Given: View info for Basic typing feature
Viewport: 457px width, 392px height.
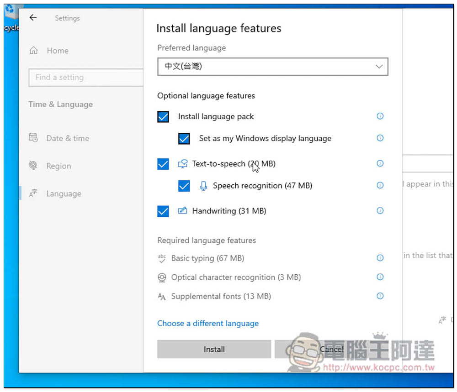Looking at the screenshot, I should click(x=380, y=258).
